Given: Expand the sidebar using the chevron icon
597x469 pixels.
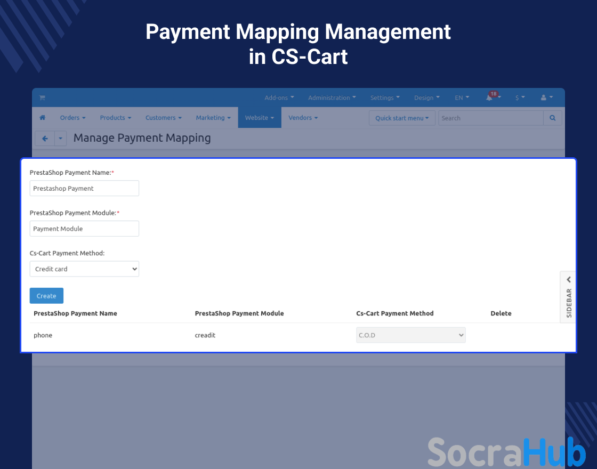Looking at the screenshot, I should (x=568, y=280).
